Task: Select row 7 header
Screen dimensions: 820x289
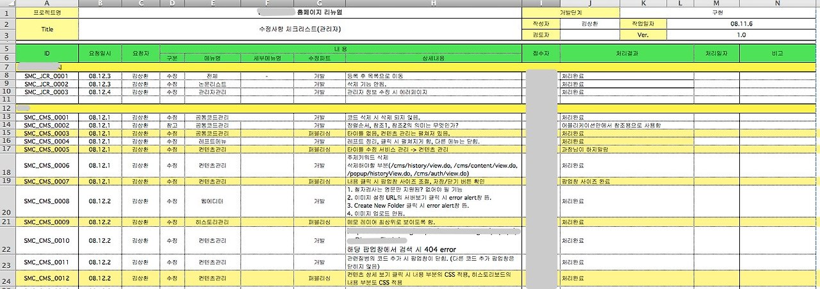Action: [7, 67]
